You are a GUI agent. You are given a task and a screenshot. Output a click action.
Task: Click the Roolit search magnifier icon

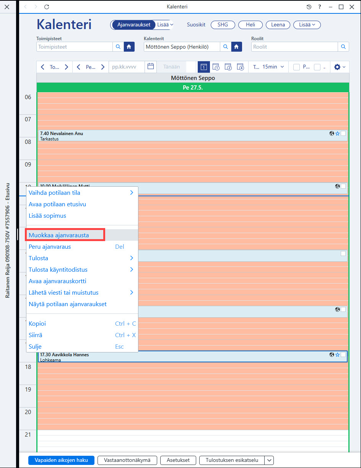click(343, 47)
